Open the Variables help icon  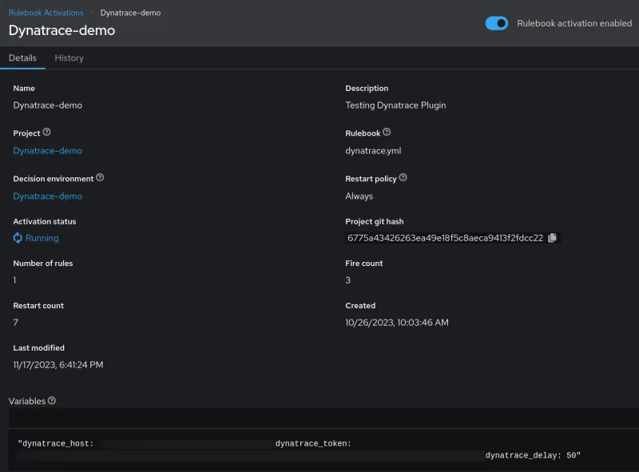coord(52,401)
